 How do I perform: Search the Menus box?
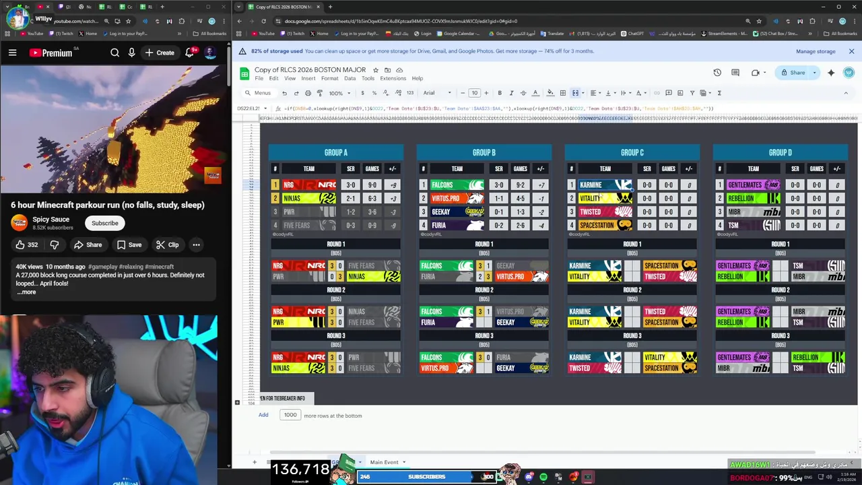point(259,93)
